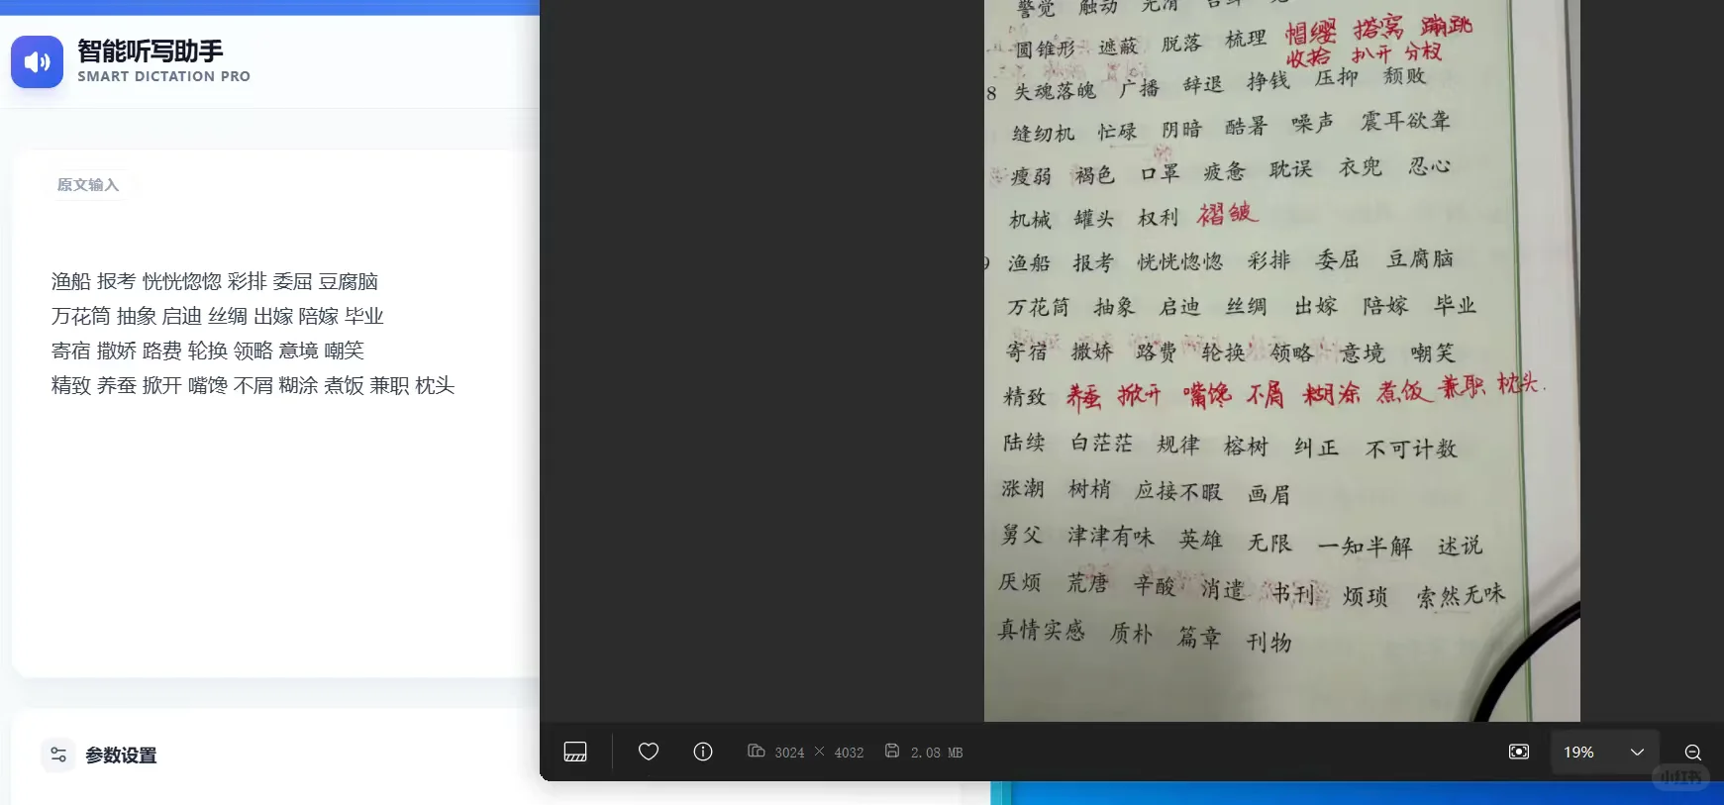This screenshot has width=1724, height=805.
Task: Click the 智能听写助手 app title
Action: tap(151, 50)
